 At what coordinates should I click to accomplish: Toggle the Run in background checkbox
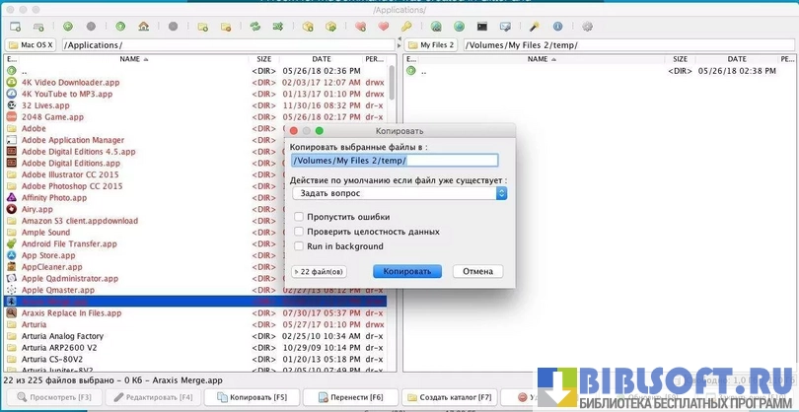tap(299, 246)
